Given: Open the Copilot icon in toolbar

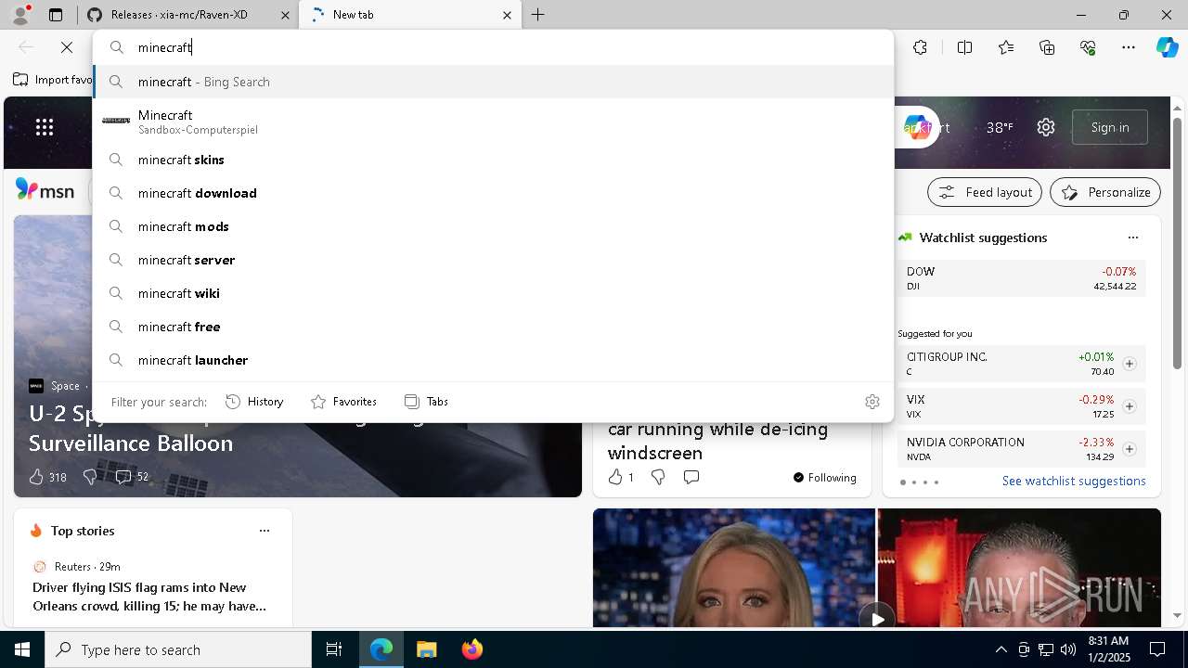Looking at the screenshot, I should (1167, 47).
